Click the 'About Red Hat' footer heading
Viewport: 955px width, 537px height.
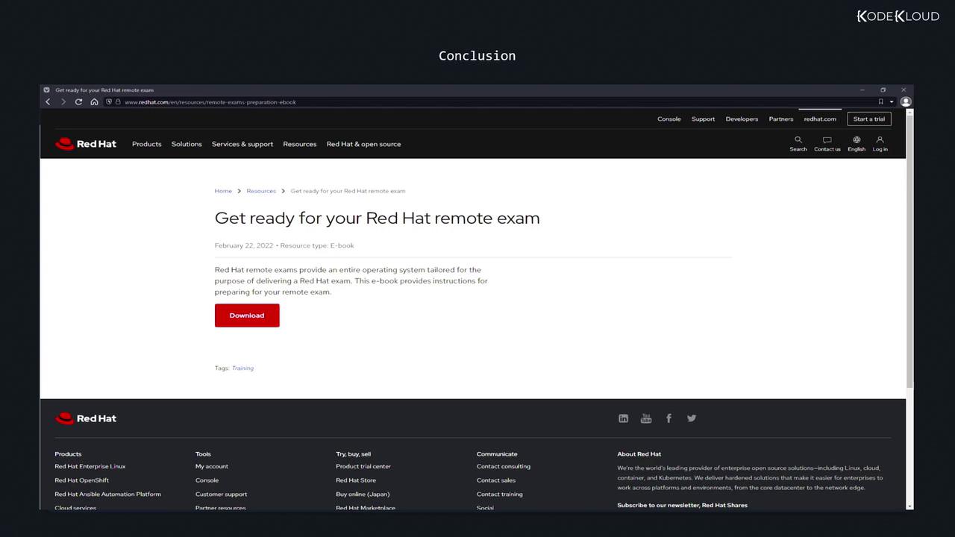pos(639,454)
